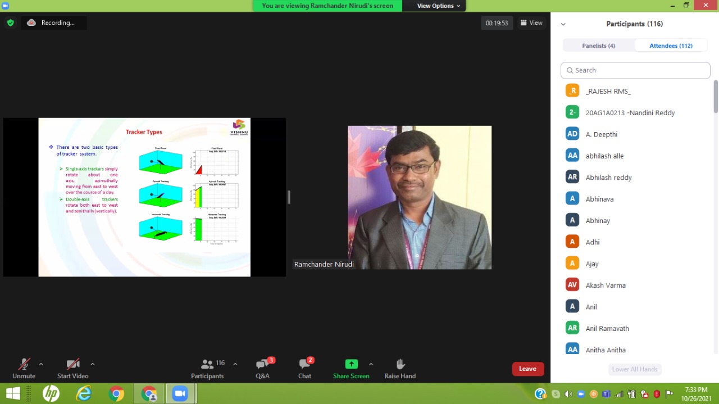Click the help question-mark tray icon
The width and height of the screenshot is (719, 404).
pos(540,394)
